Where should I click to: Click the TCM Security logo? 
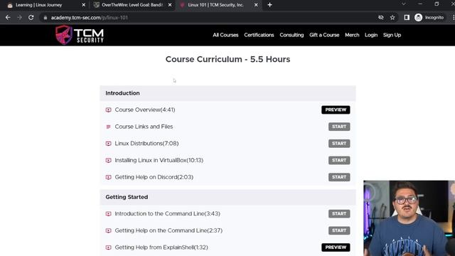80,35
